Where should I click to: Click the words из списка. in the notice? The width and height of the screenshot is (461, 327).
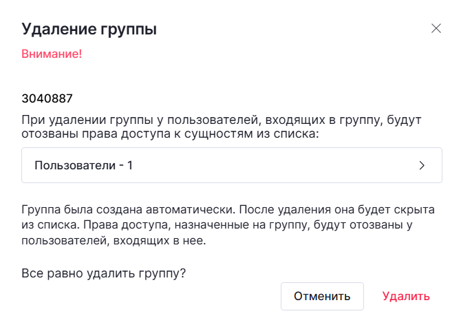[44, 225]
